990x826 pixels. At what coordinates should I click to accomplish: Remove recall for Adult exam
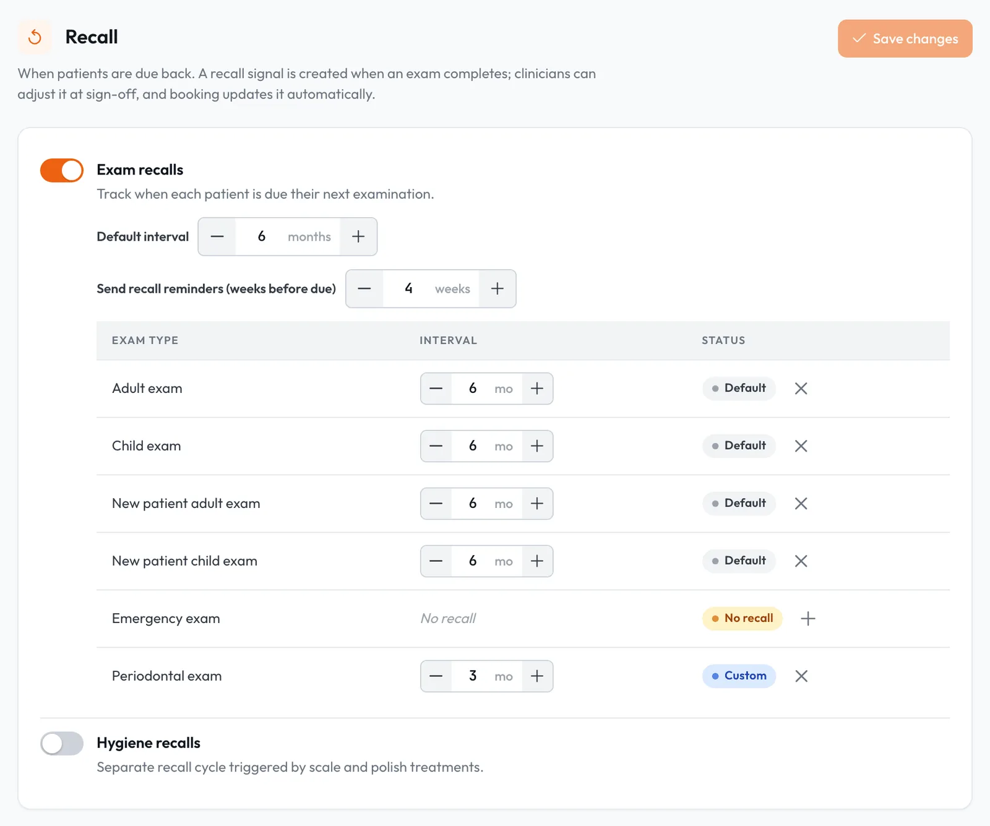pyautogui.click(x=801, y=389)
